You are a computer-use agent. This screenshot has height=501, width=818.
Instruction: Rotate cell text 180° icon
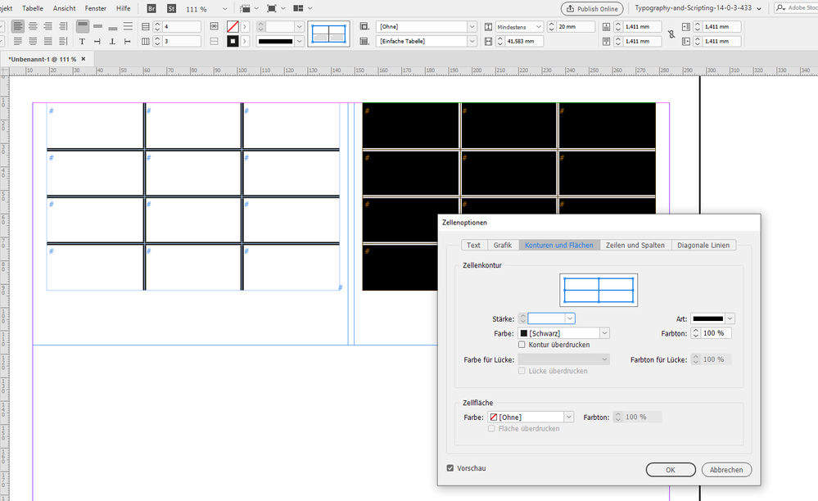point(112,41)
